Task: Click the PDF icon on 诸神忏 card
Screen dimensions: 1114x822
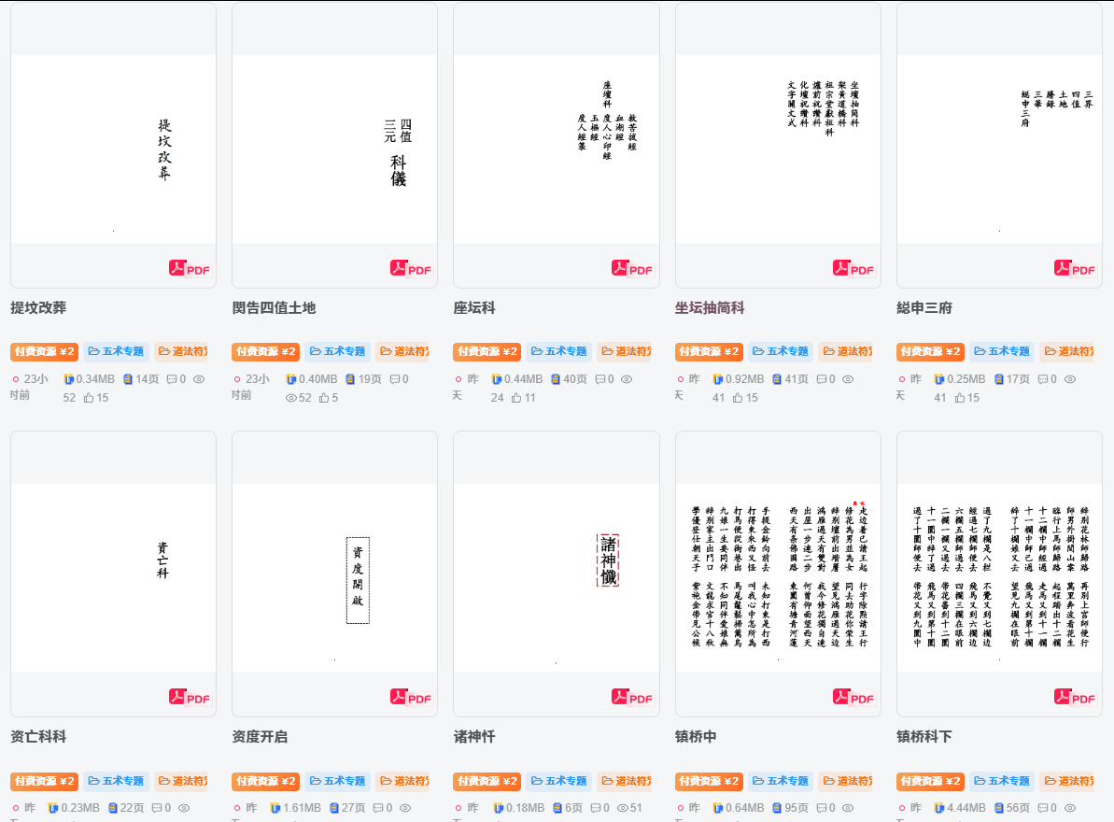Action: (632, 698)
